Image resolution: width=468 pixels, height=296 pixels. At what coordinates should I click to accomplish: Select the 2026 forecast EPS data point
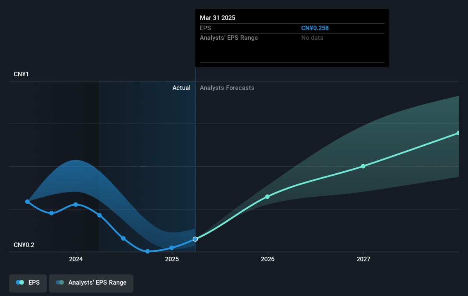(x=268, y=197)
